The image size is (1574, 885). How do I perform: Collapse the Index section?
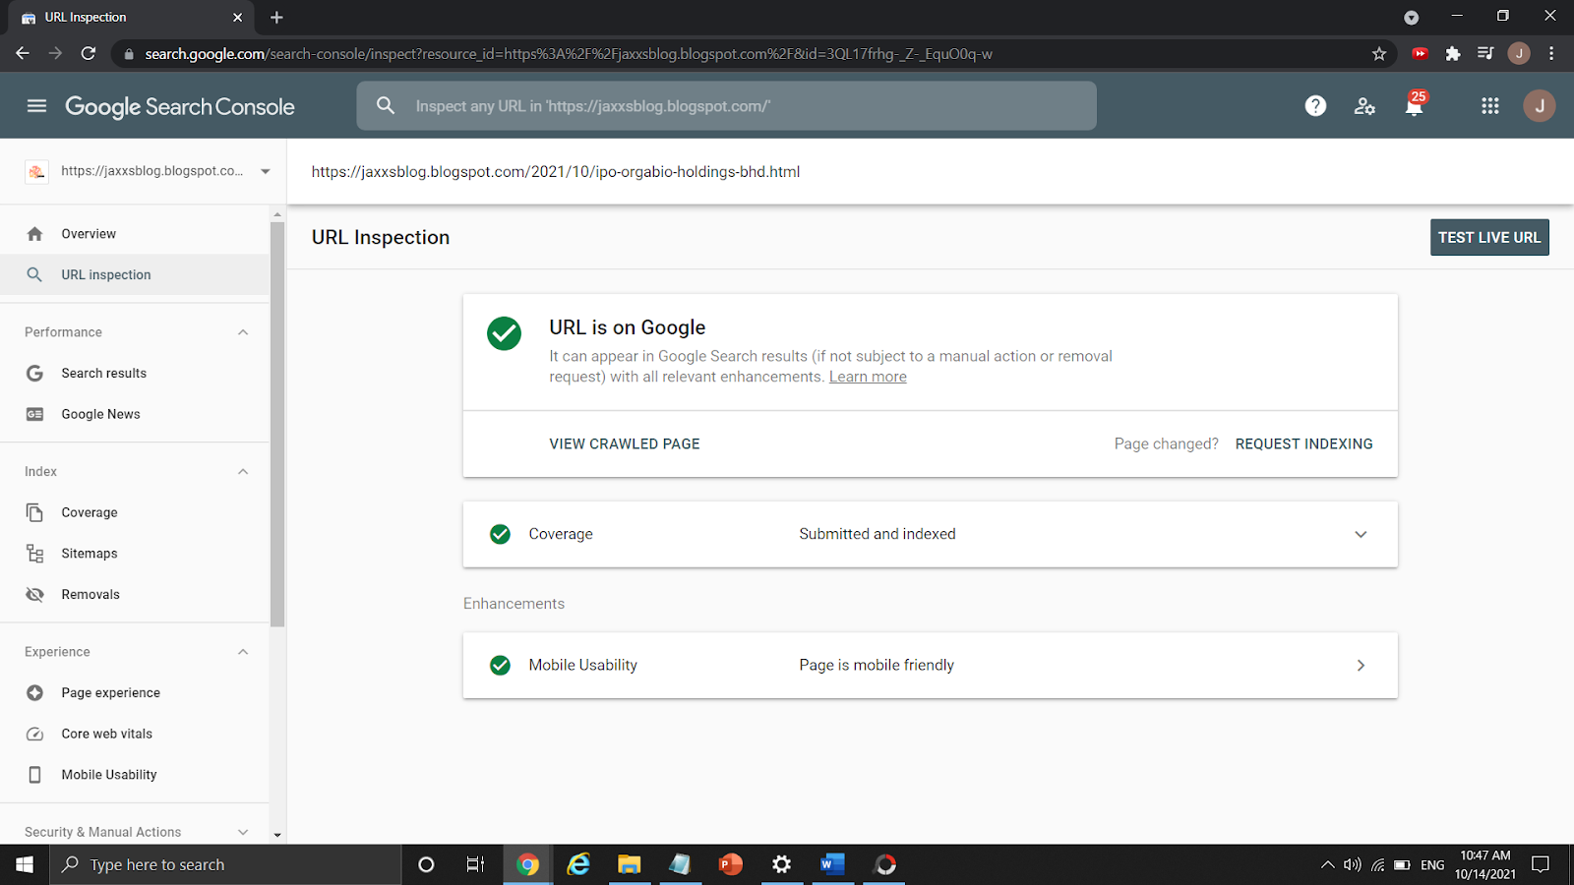click(x=243, y=472)
